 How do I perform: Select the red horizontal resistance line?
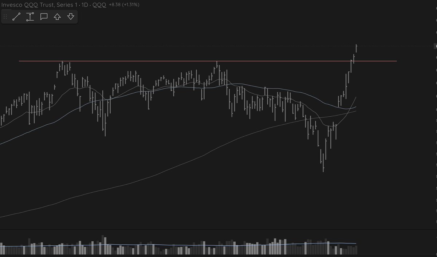tap(208, 61)
